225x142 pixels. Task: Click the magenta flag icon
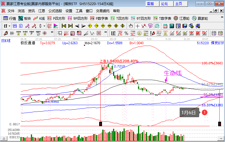56,26
